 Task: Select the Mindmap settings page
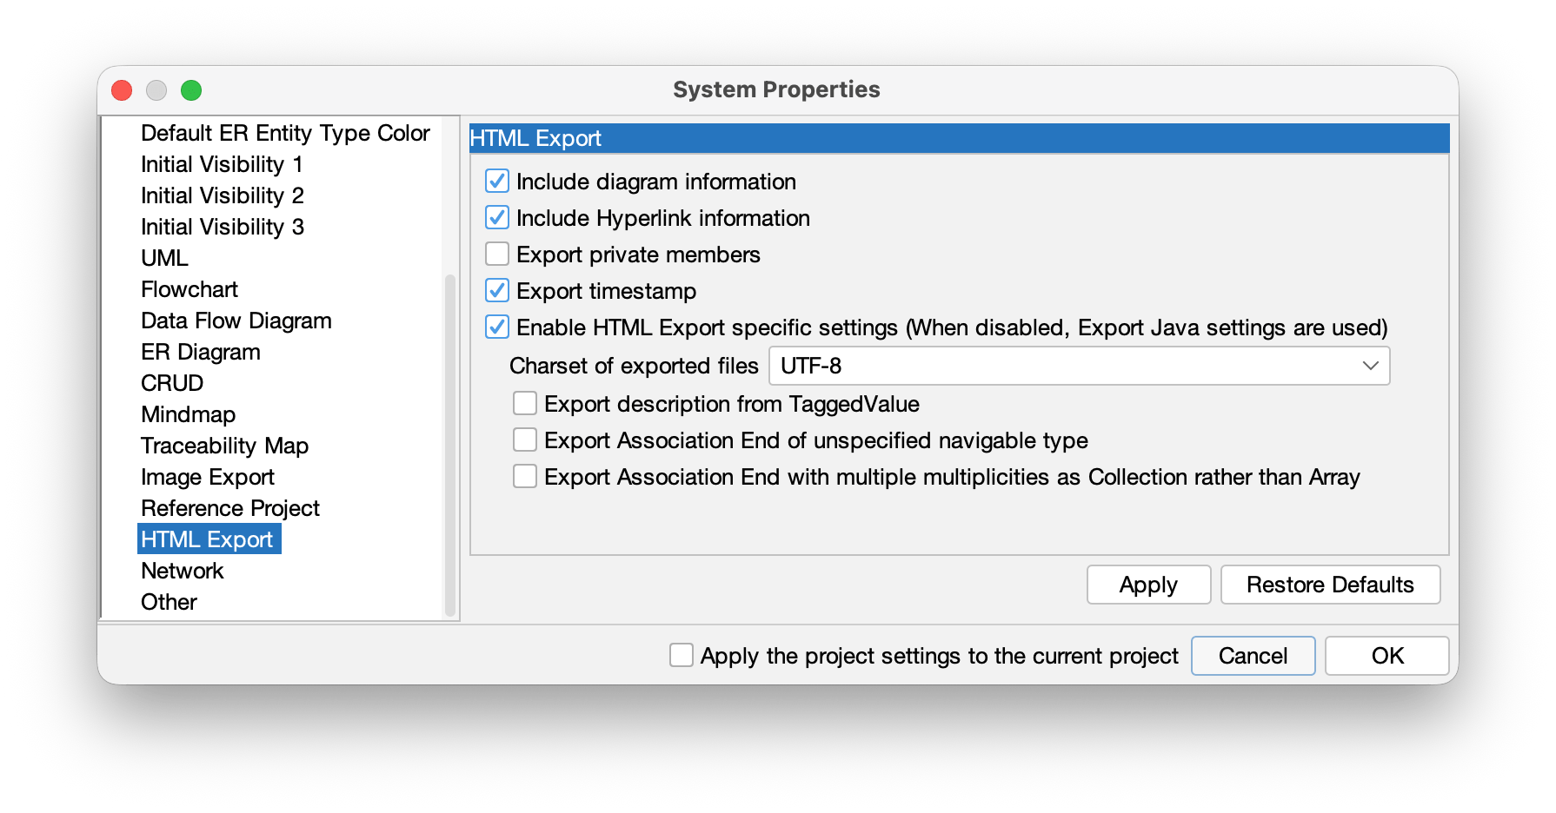pos(187,414)
